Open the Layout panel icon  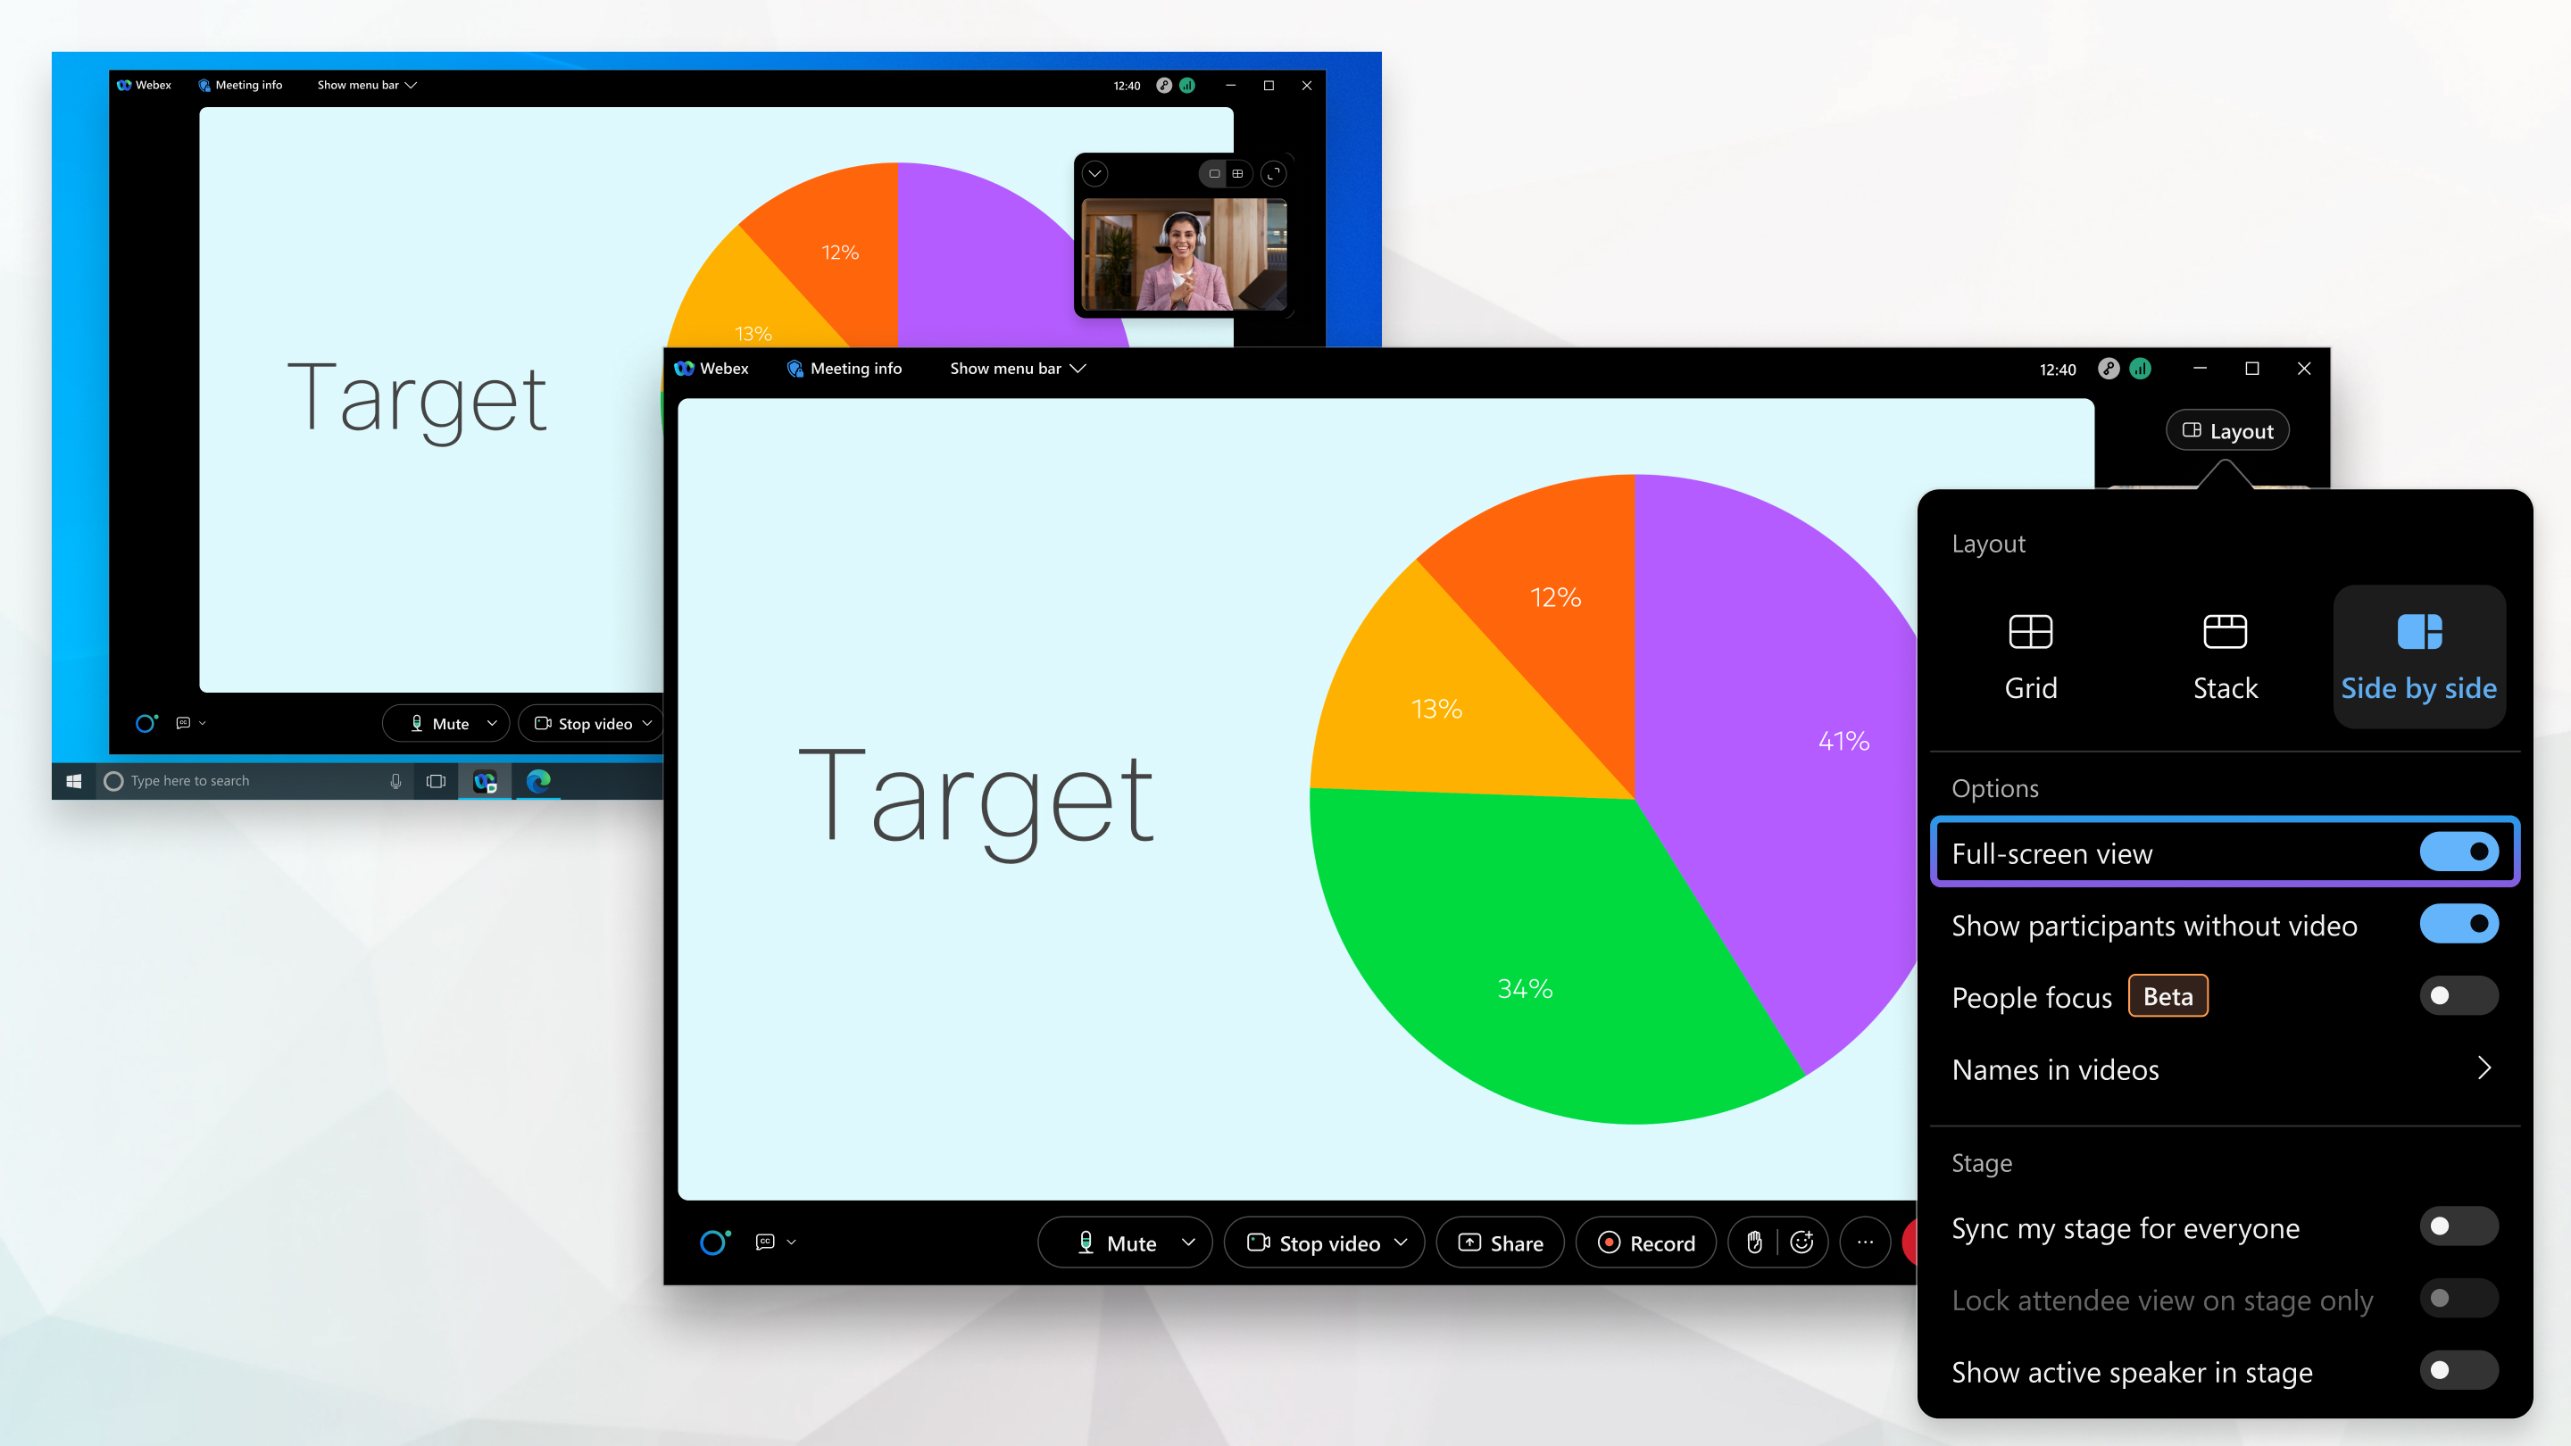coord(2228,431)
